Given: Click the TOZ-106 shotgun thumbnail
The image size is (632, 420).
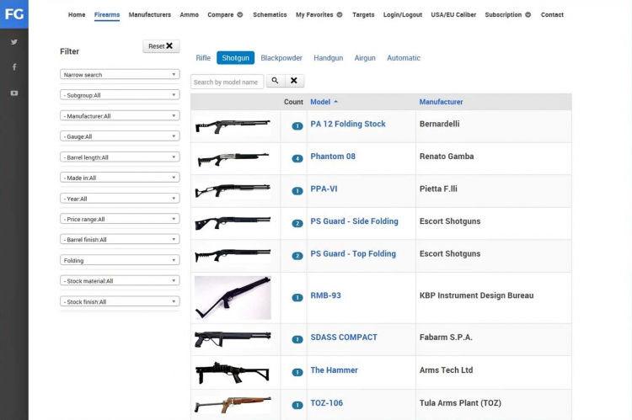Looking at the screenshot, I should coord(233,405).
